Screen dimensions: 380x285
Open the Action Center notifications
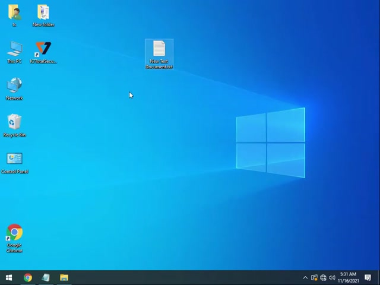coord(368,277)
